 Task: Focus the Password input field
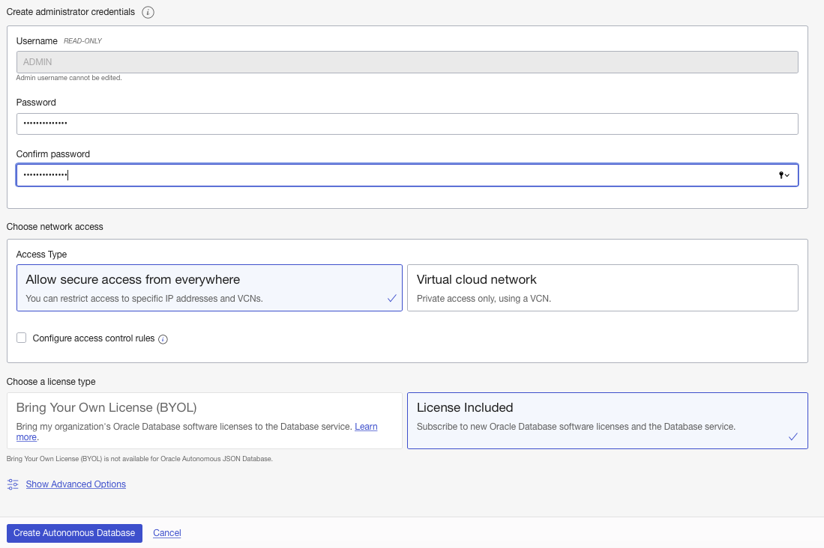[406, 124]
